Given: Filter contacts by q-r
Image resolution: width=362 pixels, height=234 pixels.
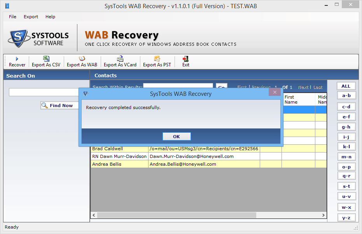Looking at the screenshot, I should (x=346, y=176).
